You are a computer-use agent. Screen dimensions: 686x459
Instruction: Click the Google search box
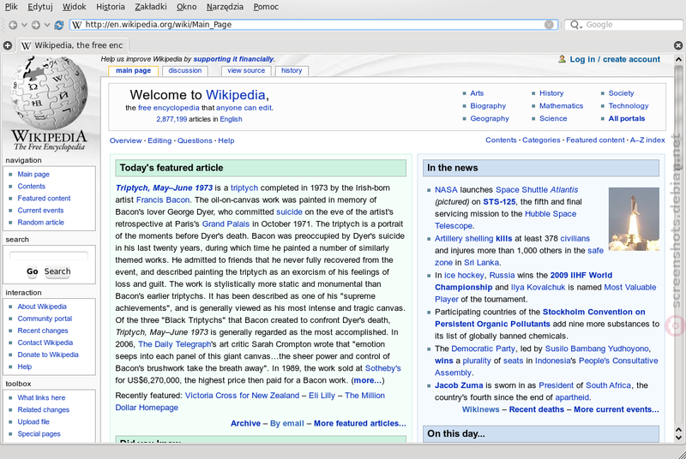625,25
